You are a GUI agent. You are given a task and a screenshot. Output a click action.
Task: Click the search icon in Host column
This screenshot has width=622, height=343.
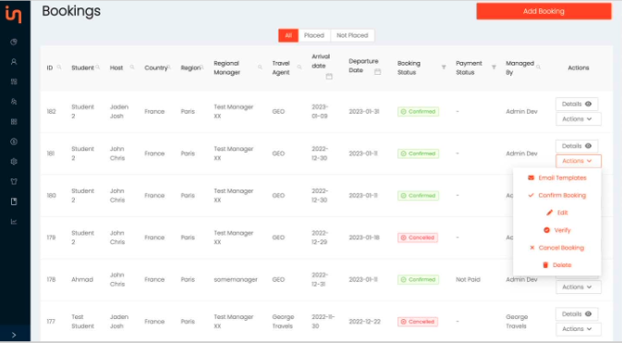pos(132,67)
